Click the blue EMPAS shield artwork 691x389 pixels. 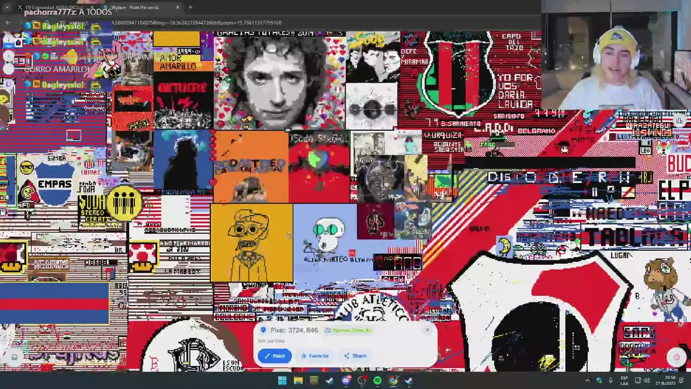[53, 184]
